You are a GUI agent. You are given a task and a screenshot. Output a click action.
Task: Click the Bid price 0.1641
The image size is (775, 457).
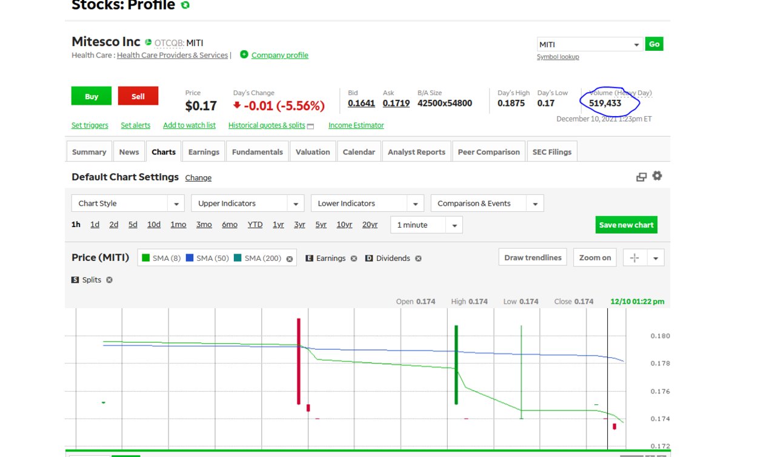pos(361,104)
